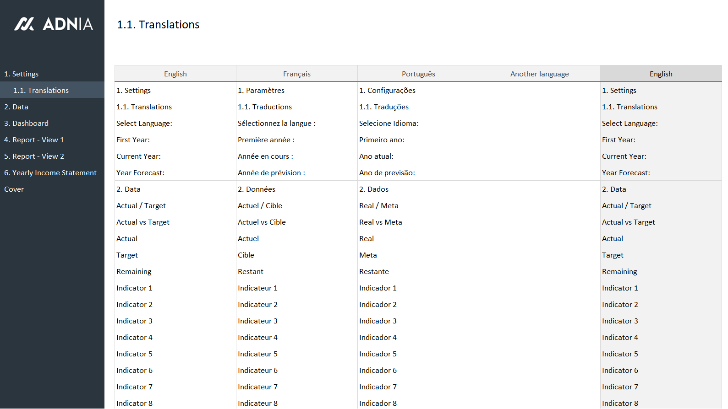Screen dimensions: 728x409
Task: Open the 1. Settings sidebar item
Action: tap(22, 74)
